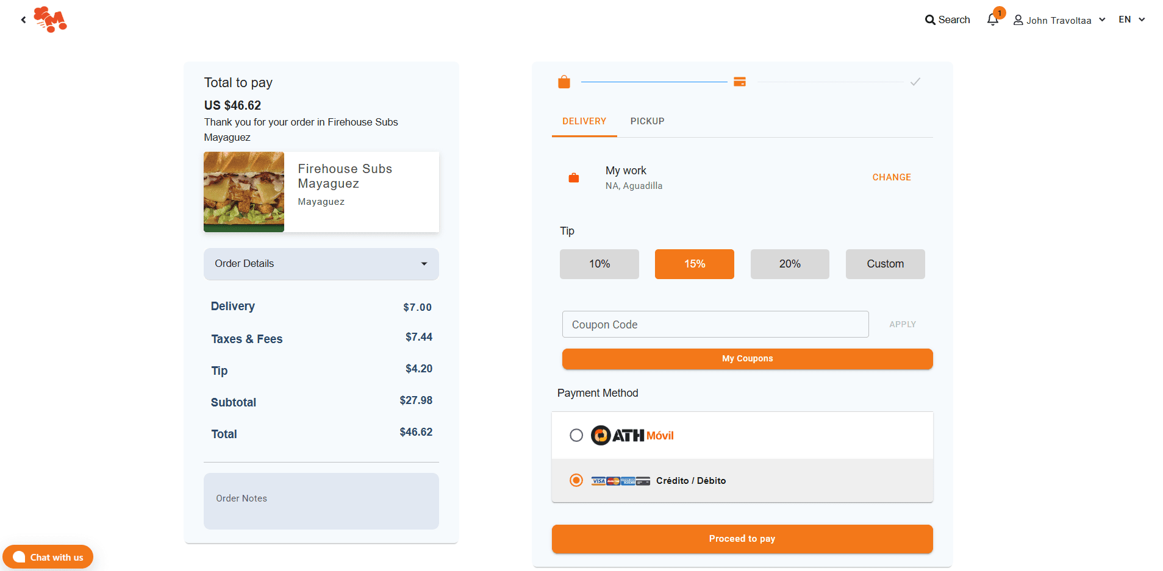This screenshot has height=571, width=1163.
Task: Click the back arrow icon in header
Action: pyautogui.click(x=23, y=20)
